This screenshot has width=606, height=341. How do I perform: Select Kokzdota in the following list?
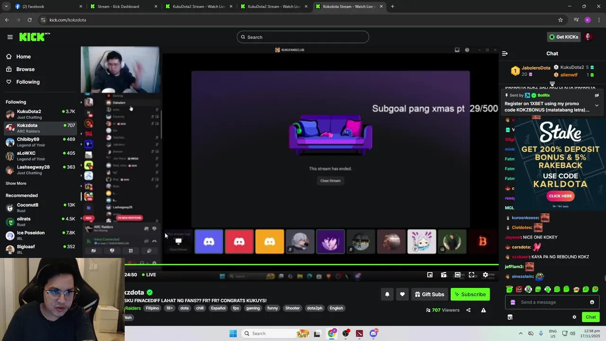(x=40, y=128)
